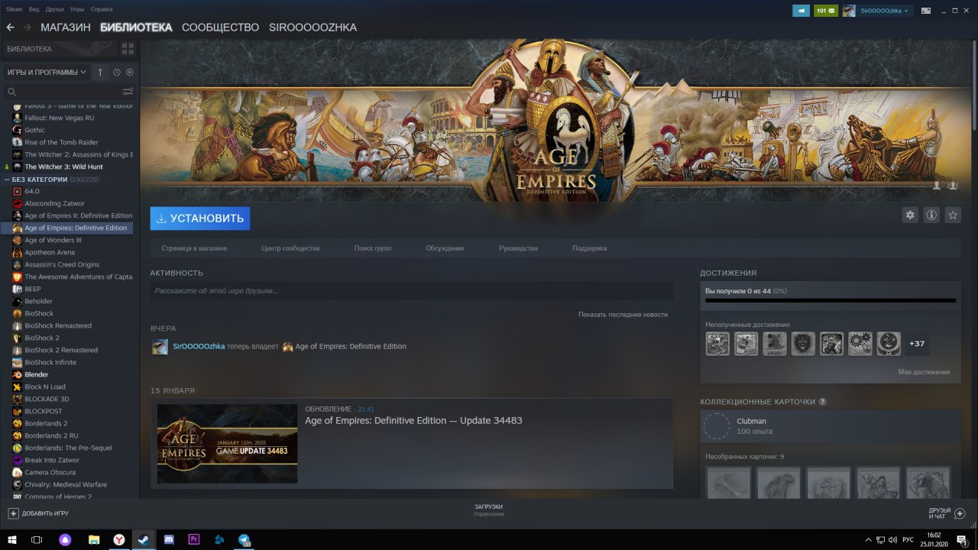Image resolution: width=978 pixels, height=550 pixels.
Task: Go forward with the navigation arrow
Action: pyautogui.click(x=28, y=27)
